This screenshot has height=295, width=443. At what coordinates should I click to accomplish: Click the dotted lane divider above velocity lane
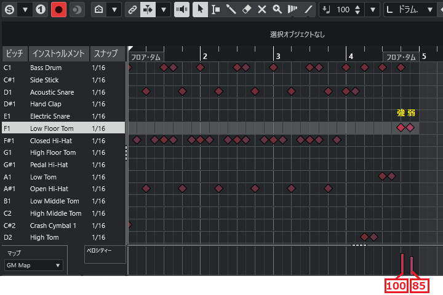(359, 245)
